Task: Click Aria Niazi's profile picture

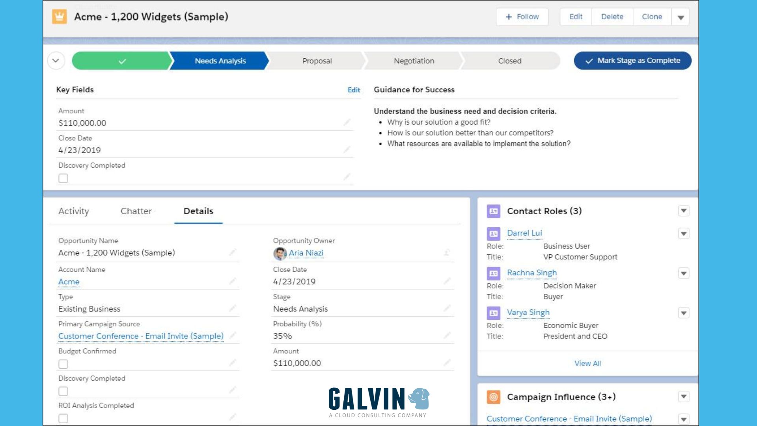Action: click(280, 252)
